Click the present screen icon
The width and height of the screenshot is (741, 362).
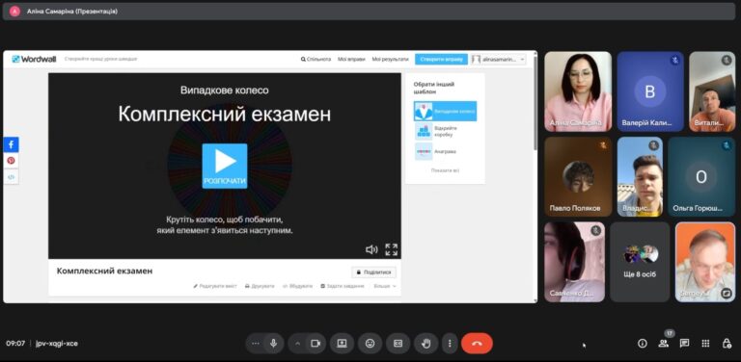coord(342,344)
